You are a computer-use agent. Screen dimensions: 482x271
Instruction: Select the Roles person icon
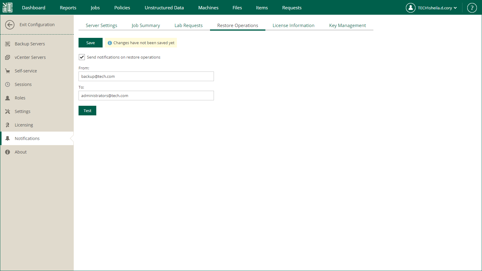tap(8, 98)
